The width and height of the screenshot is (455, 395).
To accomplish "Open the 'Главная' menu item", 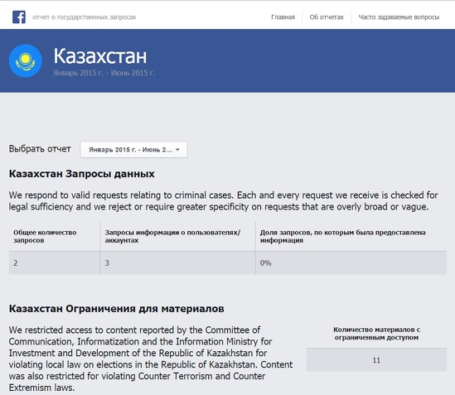I will pos(283,17).
